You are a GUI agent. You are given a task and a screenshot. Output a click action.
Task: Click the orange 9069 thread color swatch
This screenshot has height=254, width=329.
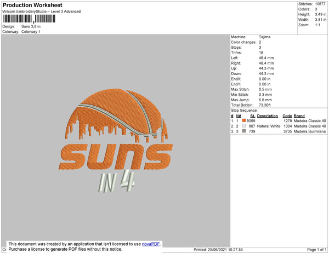click(244, 120)
